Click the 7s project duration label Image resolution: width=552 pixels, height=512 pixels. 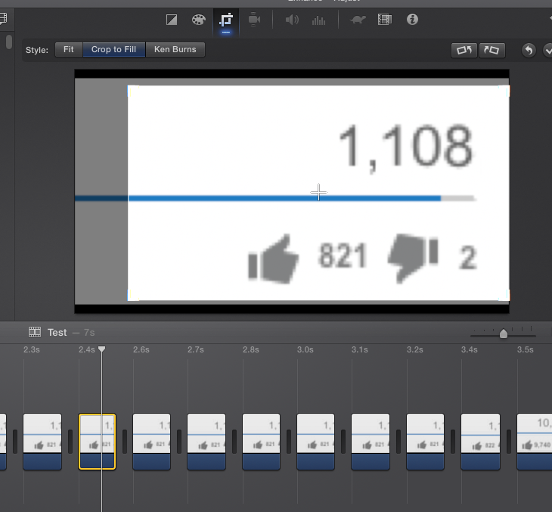pyautogui.click(x=89, y=333)
